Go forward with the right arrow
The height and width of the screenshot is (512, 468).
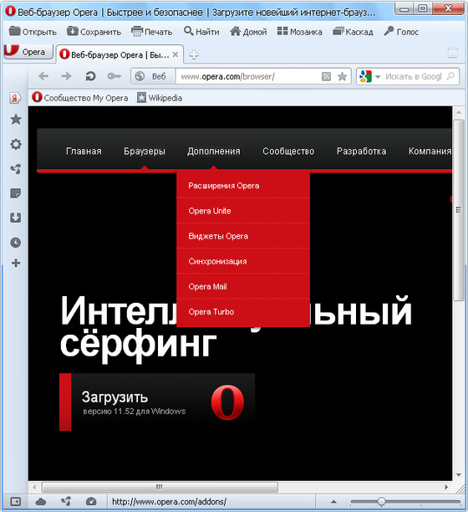(66, 76)
